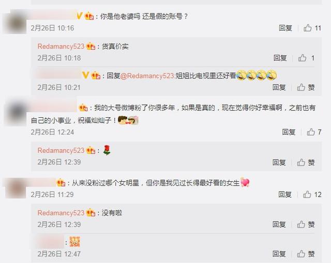Thumbs-up the 12:24 comment with 7 likes
Screen dimensions: 331x263
pos(311,132)
